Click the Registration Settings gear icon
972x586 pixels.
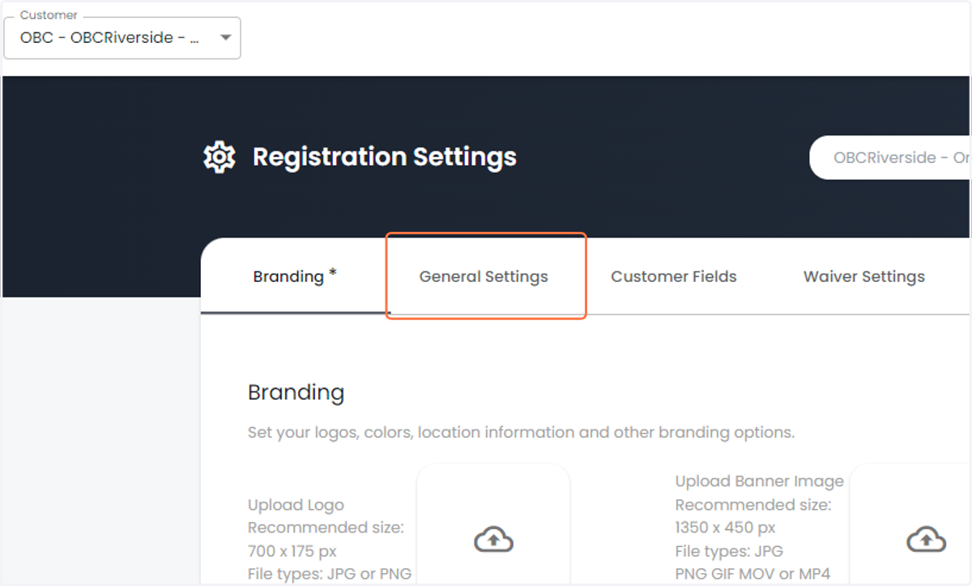coord(219,156)
